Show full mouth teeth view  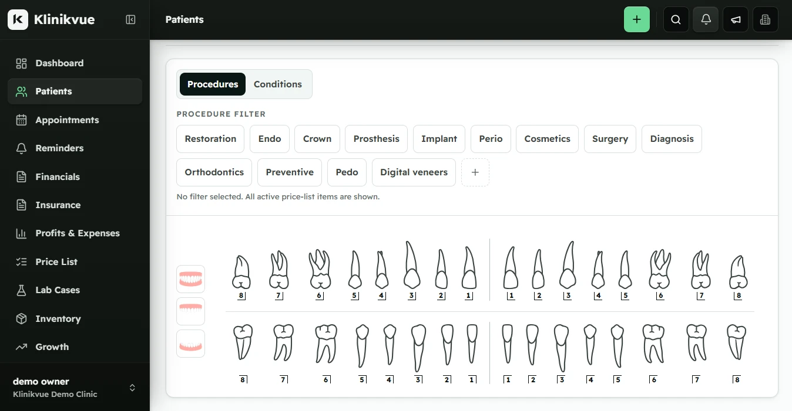tap(191, 279)
